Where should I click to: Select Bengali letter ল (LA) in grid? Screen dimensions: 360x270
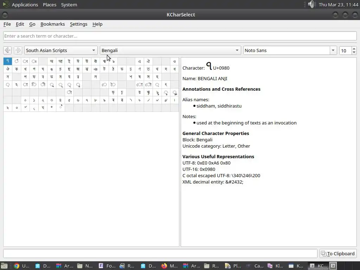[96, 77]
